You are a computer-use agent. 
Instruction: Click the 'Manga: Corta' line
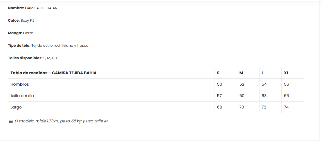[21, 33]
